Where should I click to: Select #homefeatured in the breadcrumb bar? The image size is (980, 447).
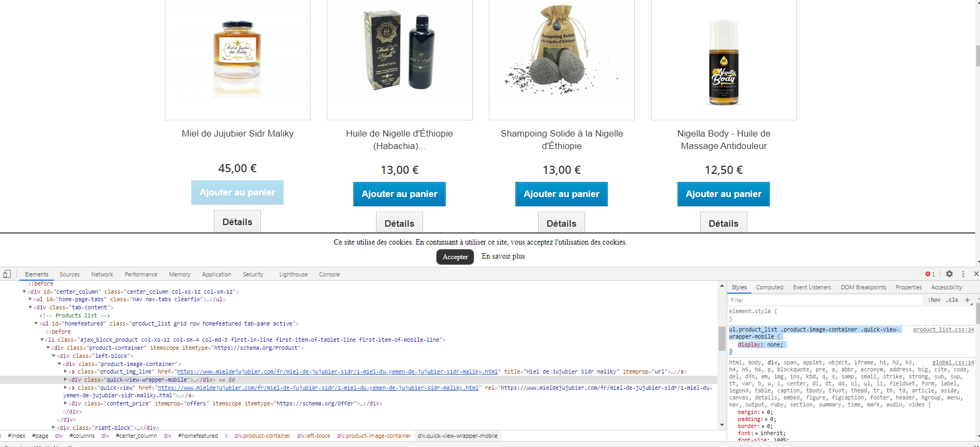[198, 436]
